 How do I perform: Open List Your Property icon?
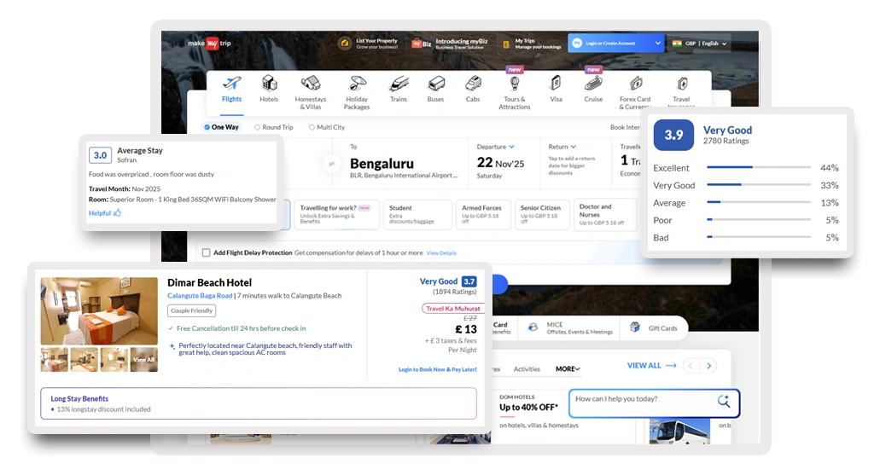pos(345,43)
